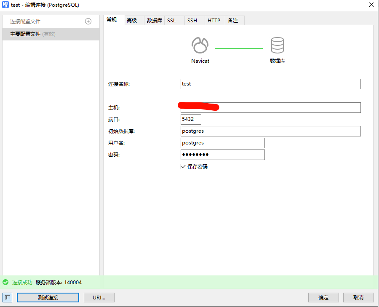This screenshot has height=307, width=379.
Task: Open the SSH tab
Action: pos(192,20)
